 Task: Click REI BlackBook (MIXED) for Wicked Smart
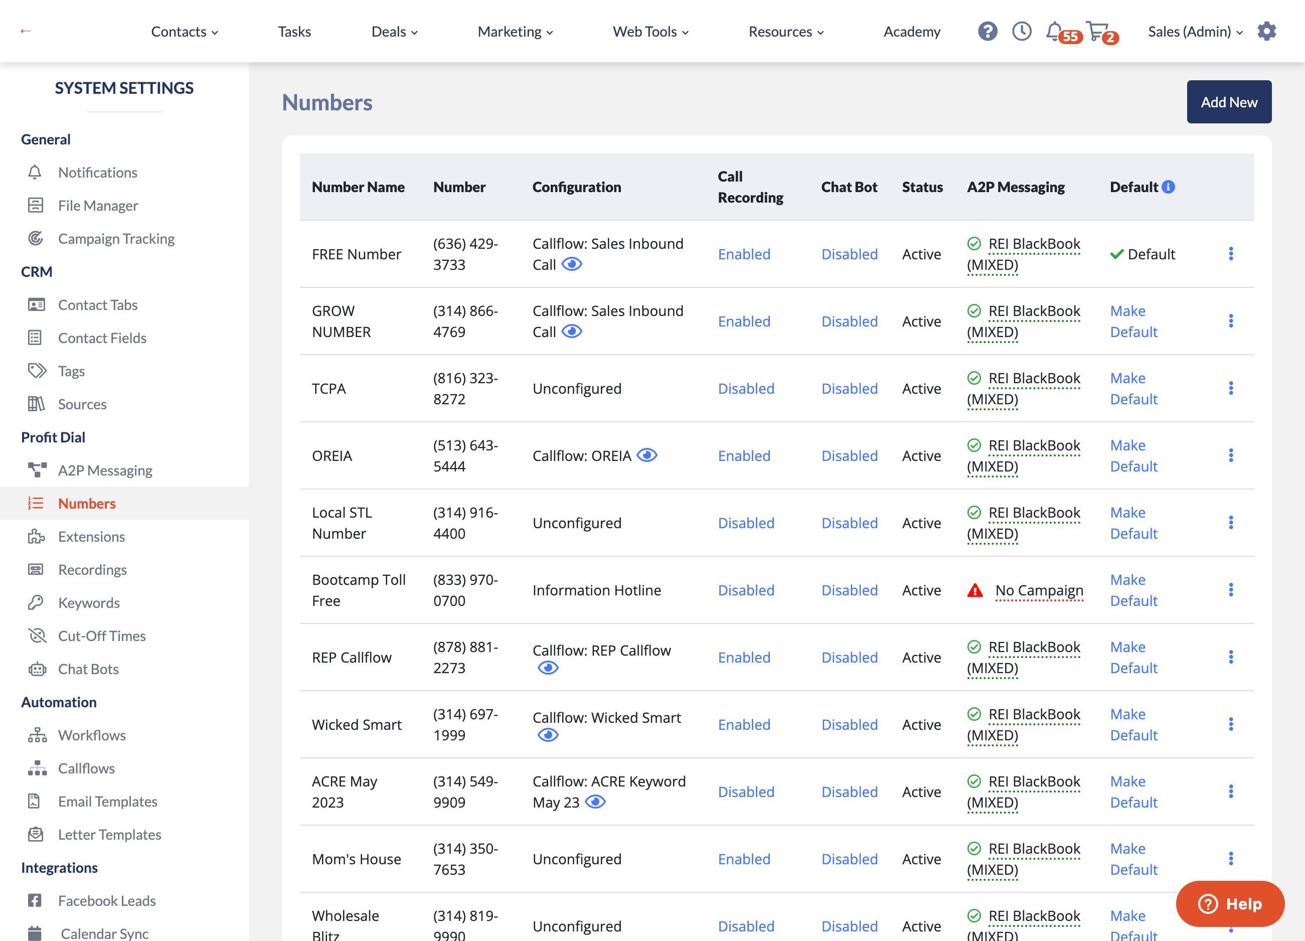(1024, 725)
